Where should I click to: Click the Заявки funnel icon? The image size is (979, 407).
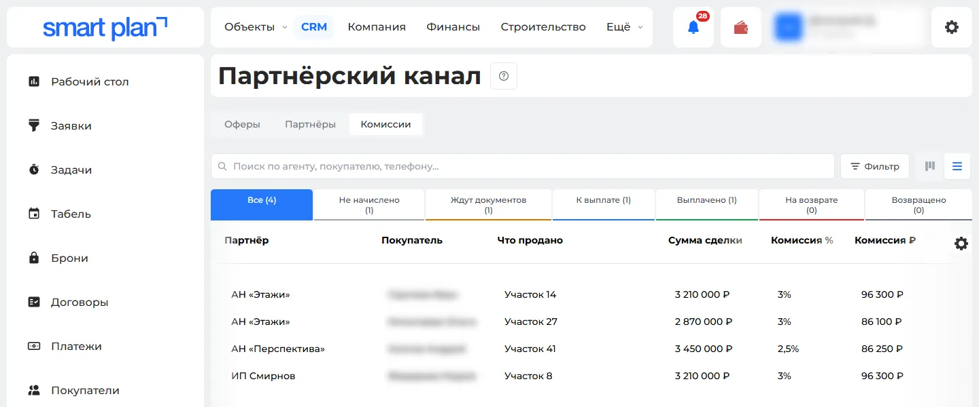point(34,125)
